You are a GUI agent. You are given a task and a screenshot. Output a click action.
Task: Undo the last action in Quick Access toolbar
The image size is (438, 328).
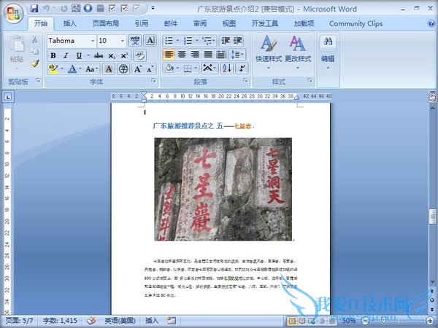pos(47,8)
